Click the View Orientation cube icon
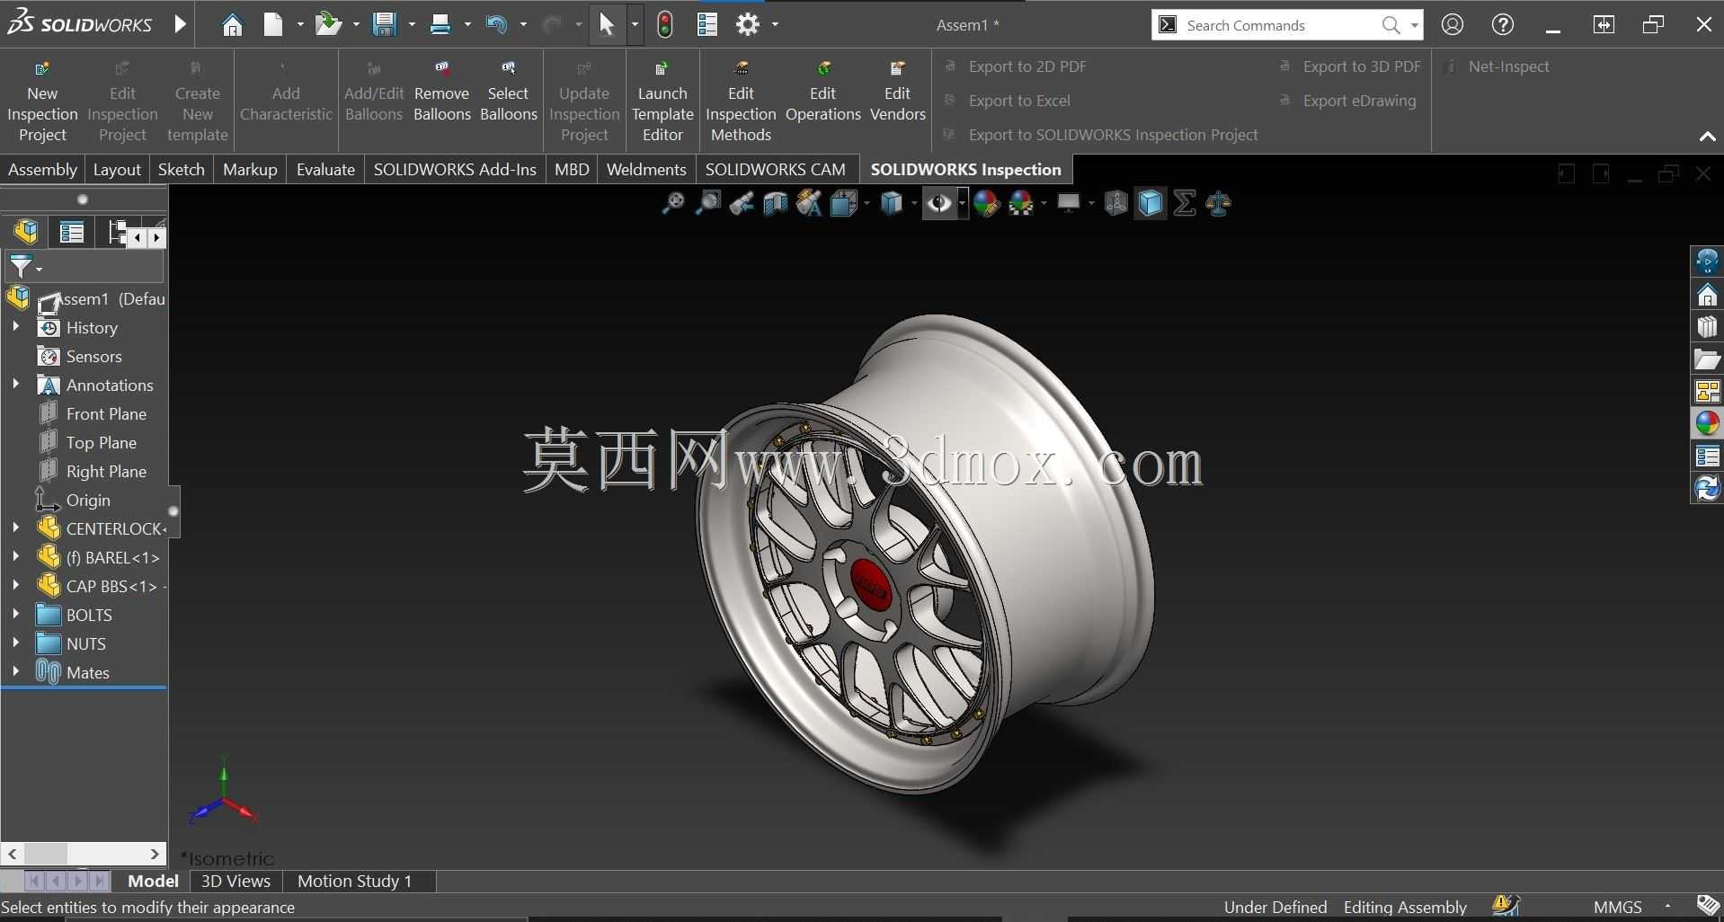The height and width of the screenshot is (922, 1724). click(843, 204)
